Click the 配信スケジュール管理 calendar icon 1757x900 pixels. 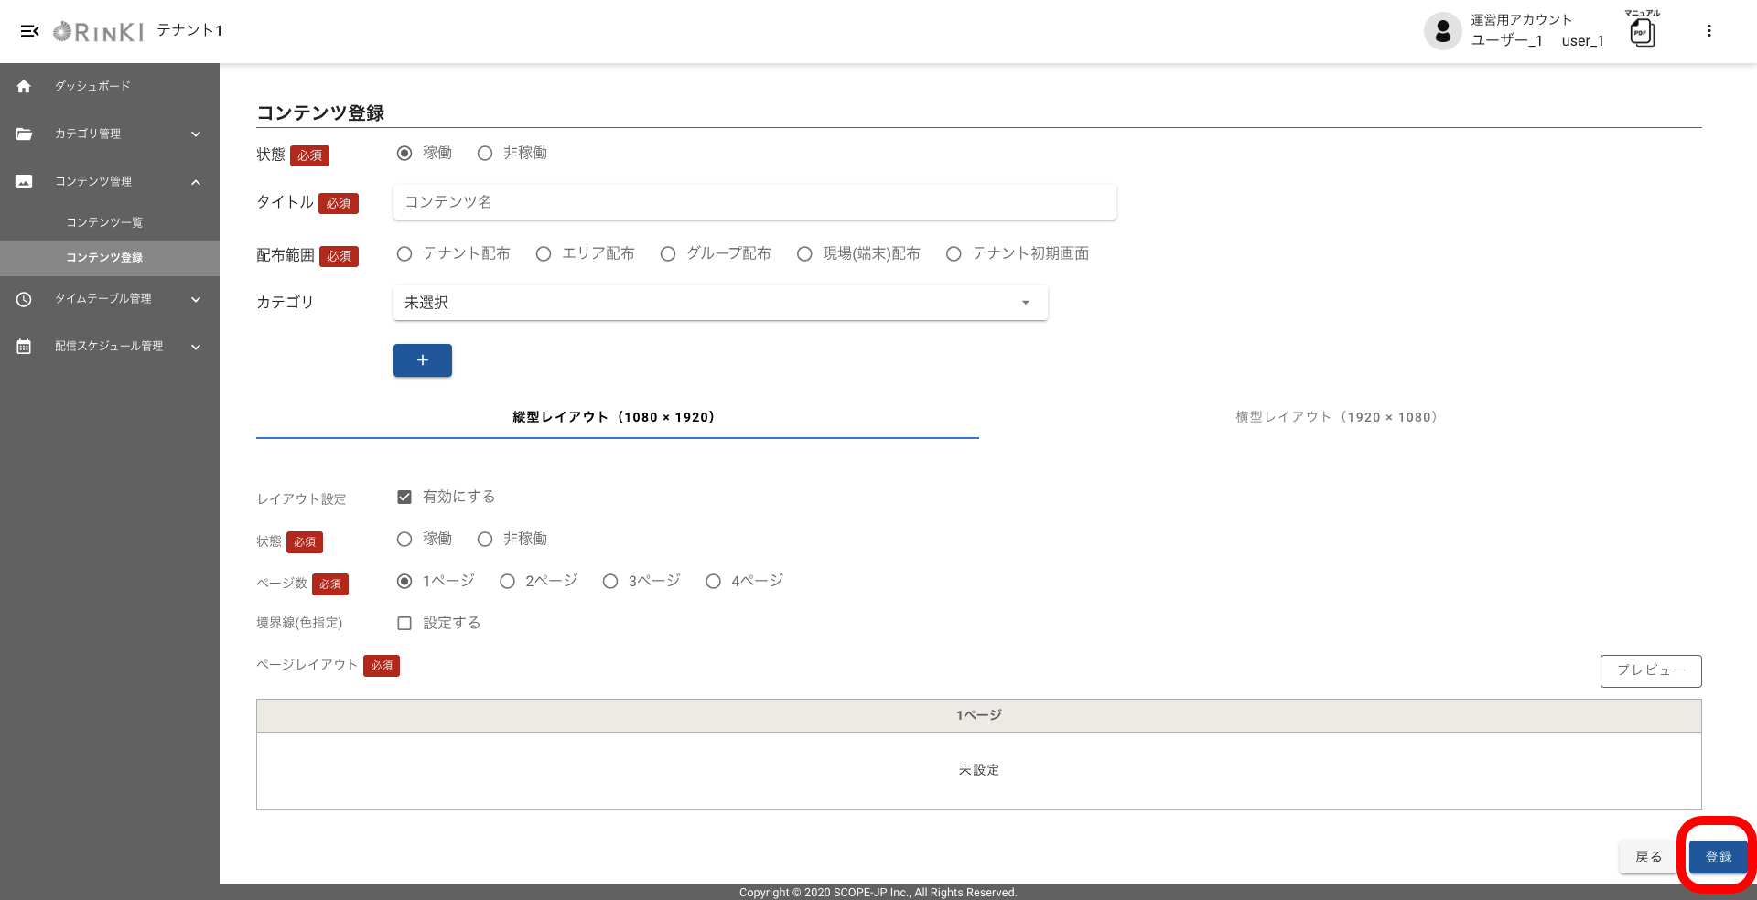tap(24, 347)
